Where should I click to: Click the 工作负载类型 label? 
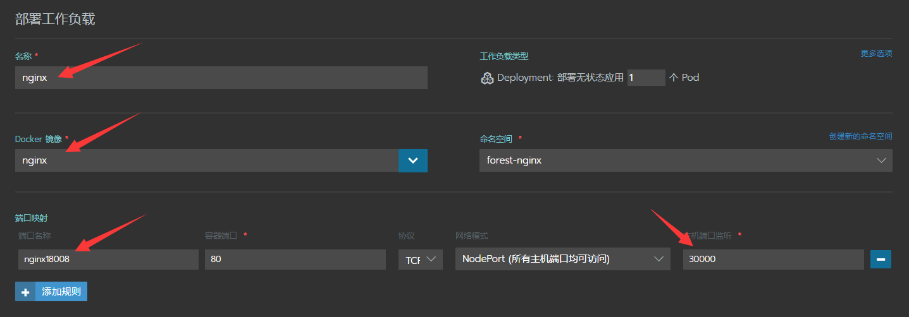504,57
